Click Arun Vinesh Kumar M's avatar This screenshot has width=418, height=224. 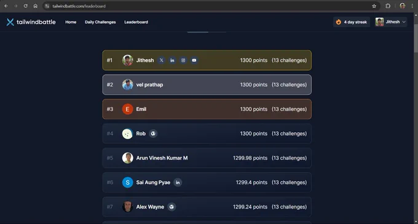coord(128,158)
